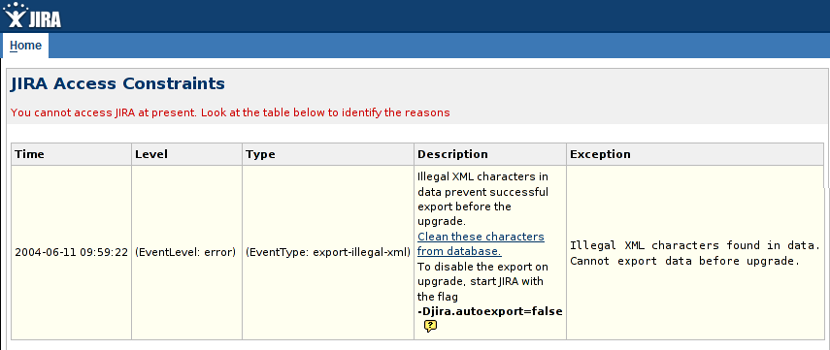Click the red 'cannot access JIRA' warning message
This screenshot has width=830, height=350.
point(230,112)
